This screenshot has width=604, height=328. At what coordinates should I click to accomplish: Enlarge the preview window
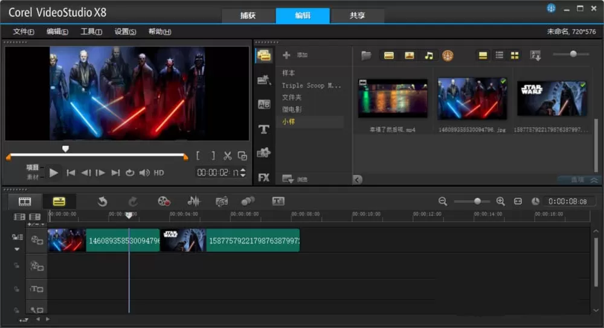[242, 156]
